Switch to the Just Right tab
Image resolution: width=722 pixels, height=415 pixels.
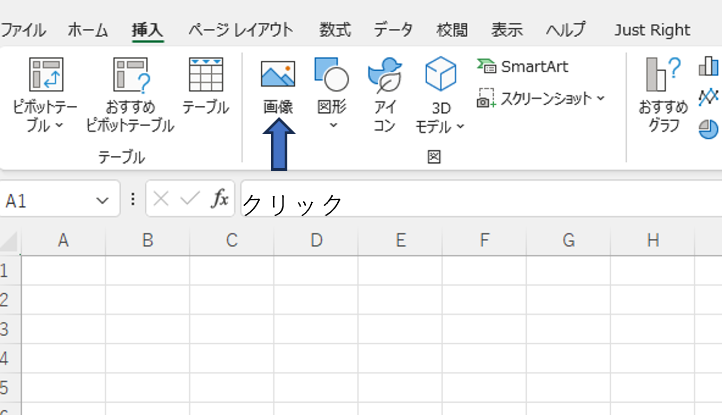tap(652, 30)
